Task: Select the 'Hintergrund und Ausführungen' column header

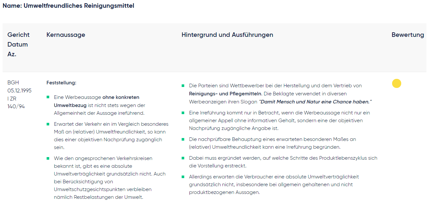Action: tap(227, 35)
